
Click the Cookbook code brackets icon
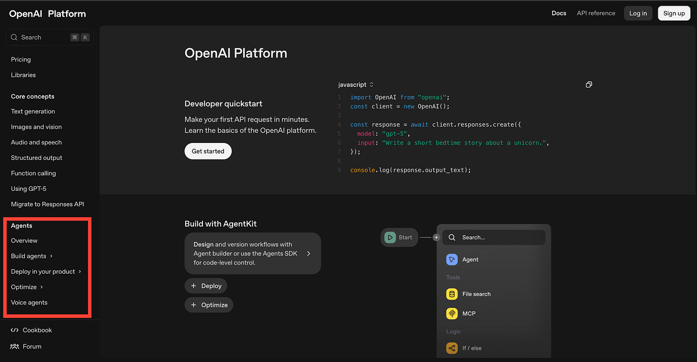coord(14,330)
